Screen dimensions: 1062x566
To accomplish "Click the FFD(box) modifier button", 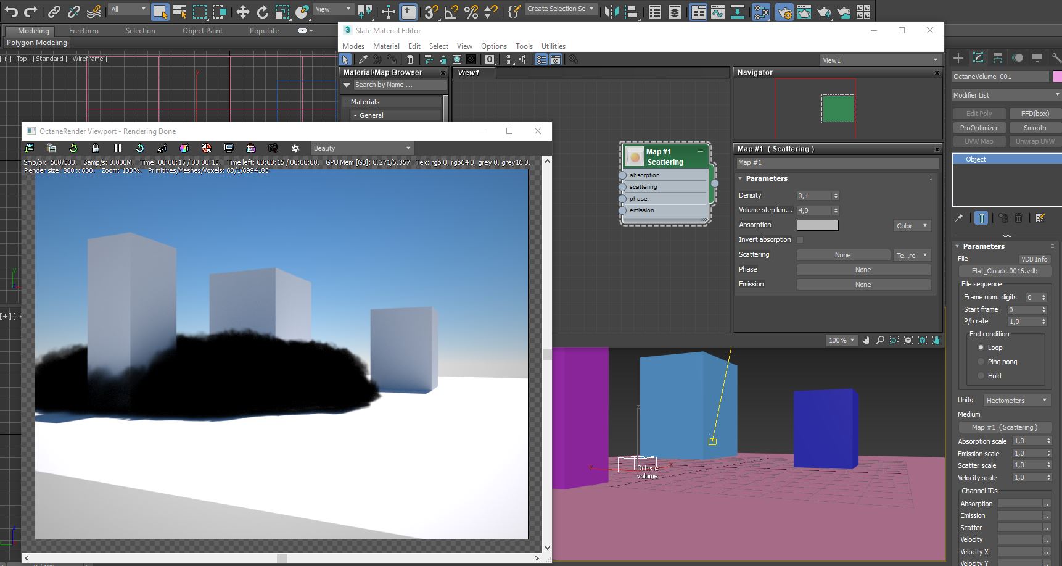I will point(1035,114).
